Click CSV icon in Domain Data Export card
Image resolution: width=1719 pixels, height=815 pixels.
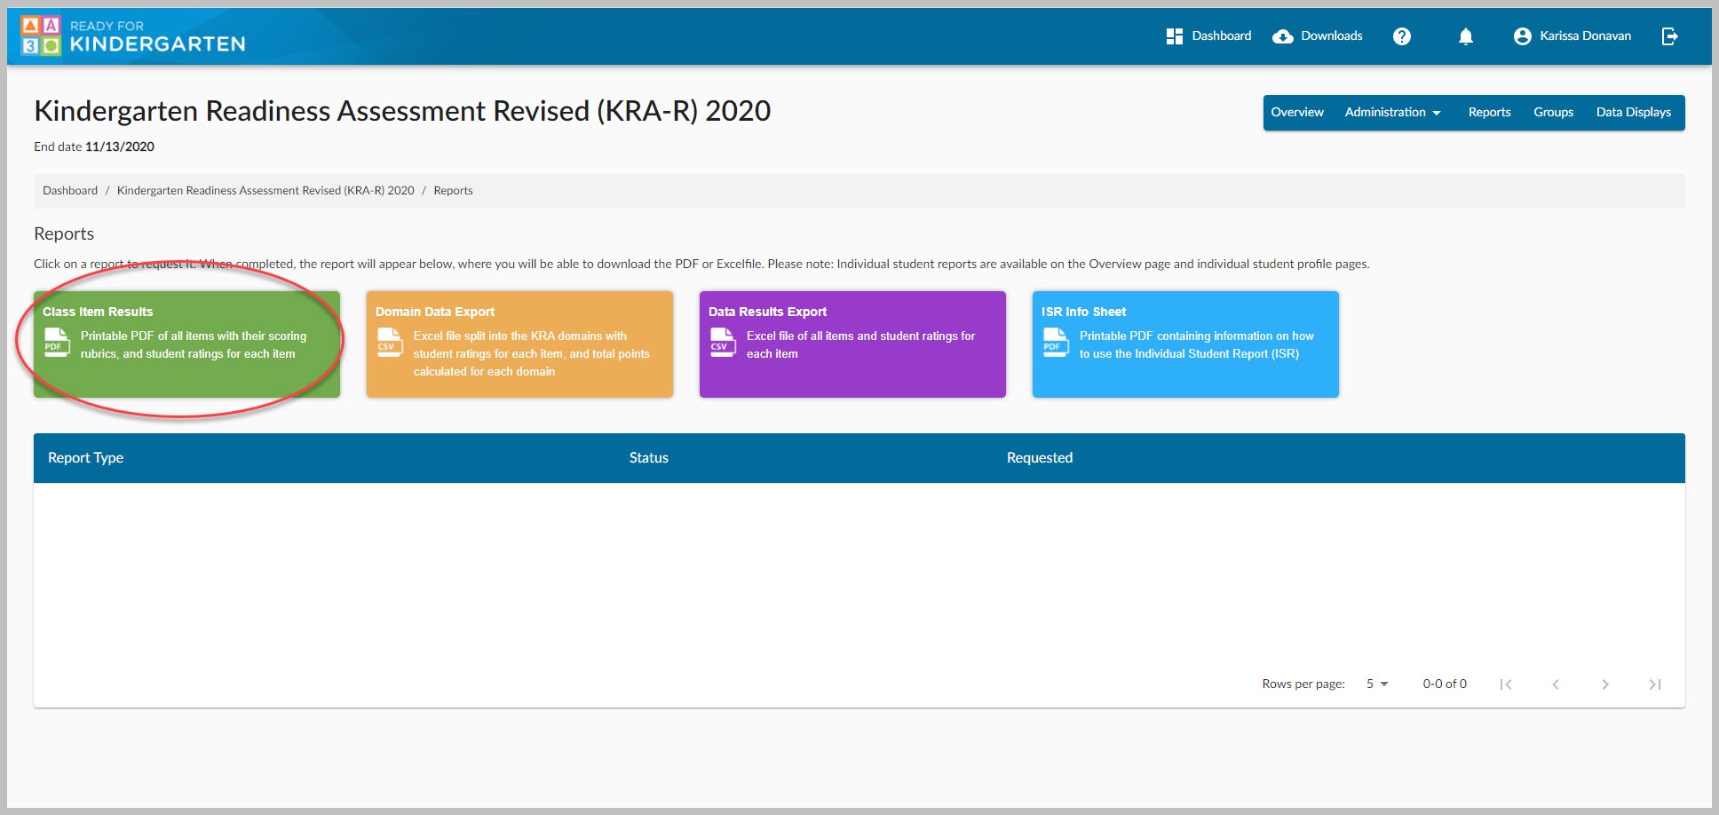pos(390,343)
